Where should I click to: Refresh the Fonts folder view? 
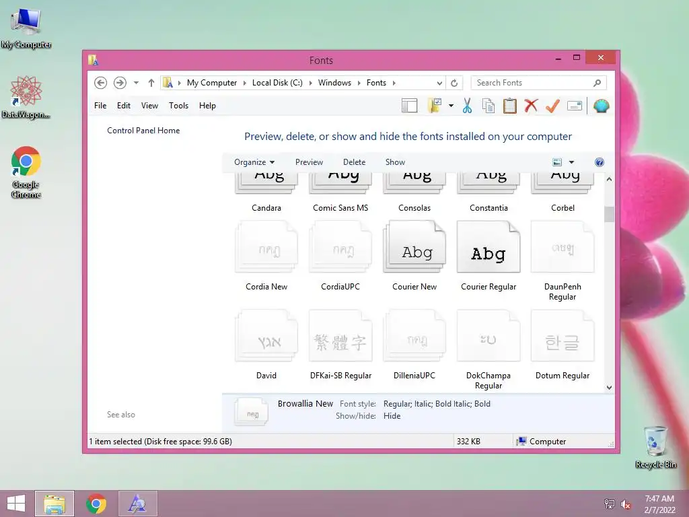click(x=454, y=83)
